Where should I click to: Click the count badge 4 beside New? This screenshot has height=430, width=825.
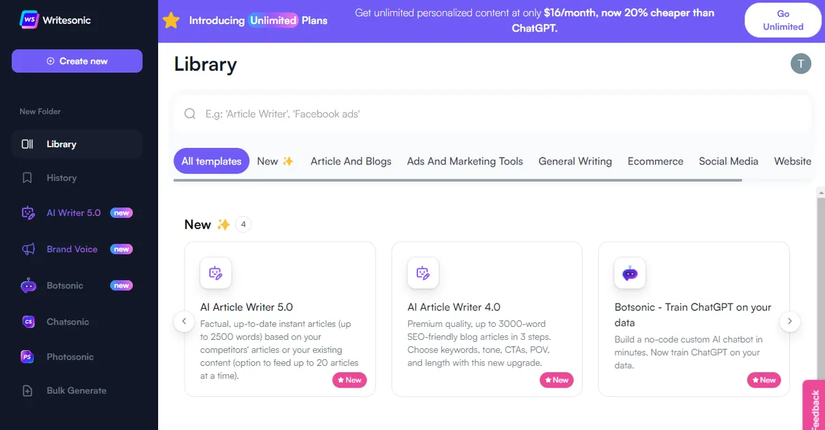coord(243,224)
